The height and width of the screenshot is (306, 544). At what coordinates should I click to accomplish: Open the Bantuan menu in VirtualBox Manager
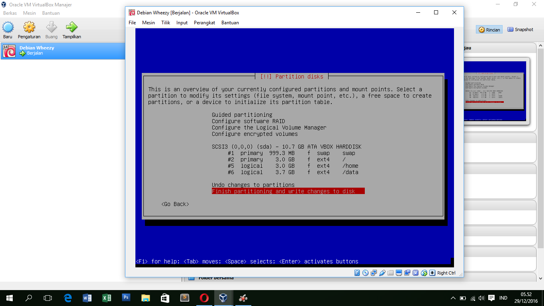coord(51,13)
